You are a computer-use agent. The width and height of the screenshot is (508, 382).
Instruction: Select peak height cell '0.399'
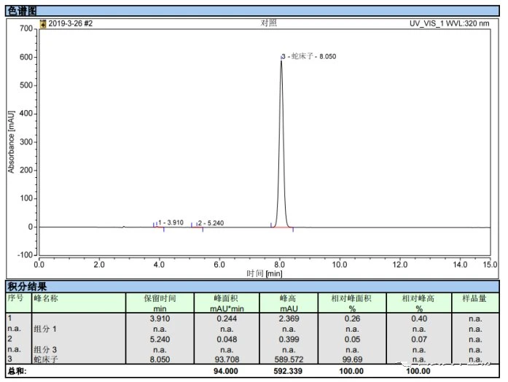[289, 340]
